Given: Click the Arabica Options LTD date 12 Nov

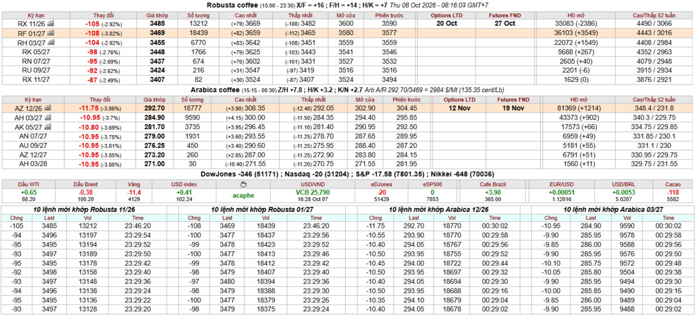Looking at the screenshot, I should (x=460, y=108).
